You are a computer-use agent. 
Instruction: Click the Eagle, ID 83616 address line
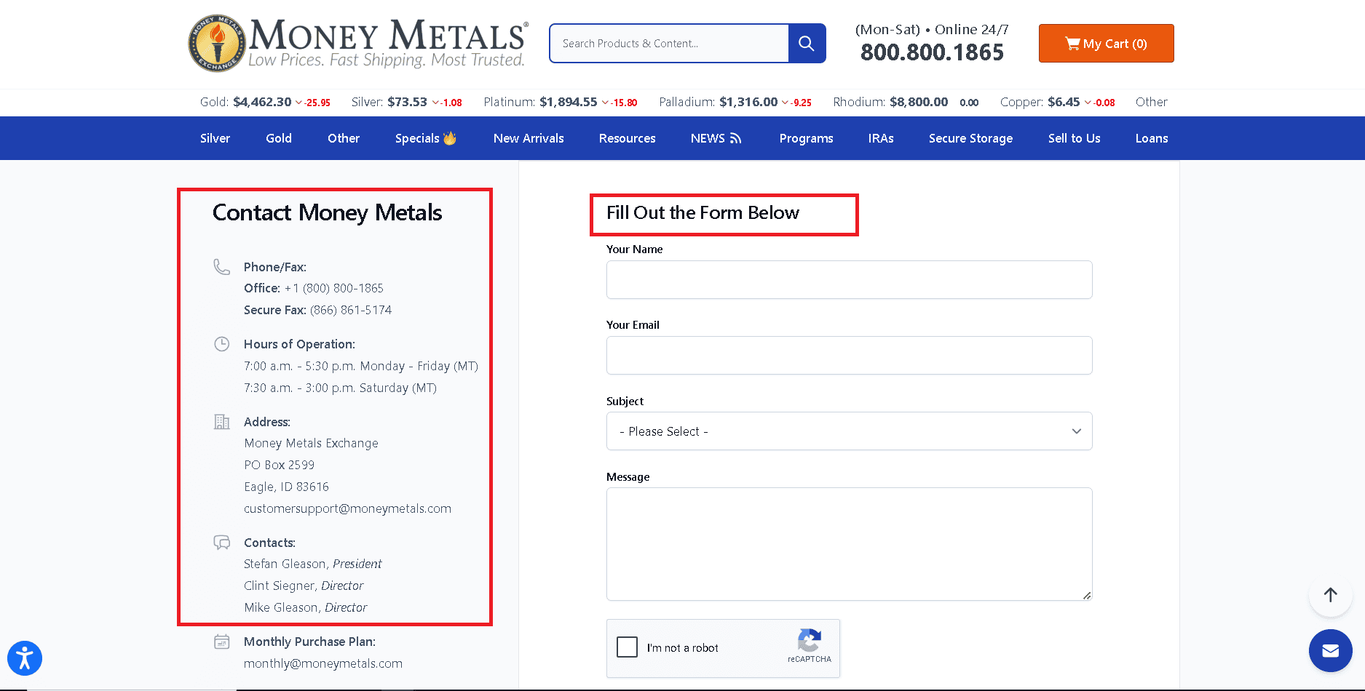286,487
